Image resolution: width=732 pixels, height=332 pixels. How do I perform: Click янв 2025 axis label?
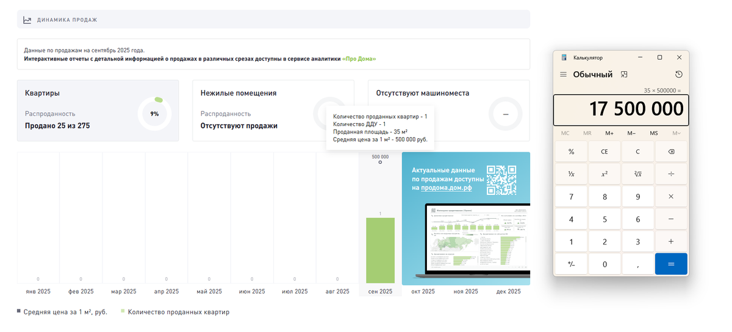38,292
